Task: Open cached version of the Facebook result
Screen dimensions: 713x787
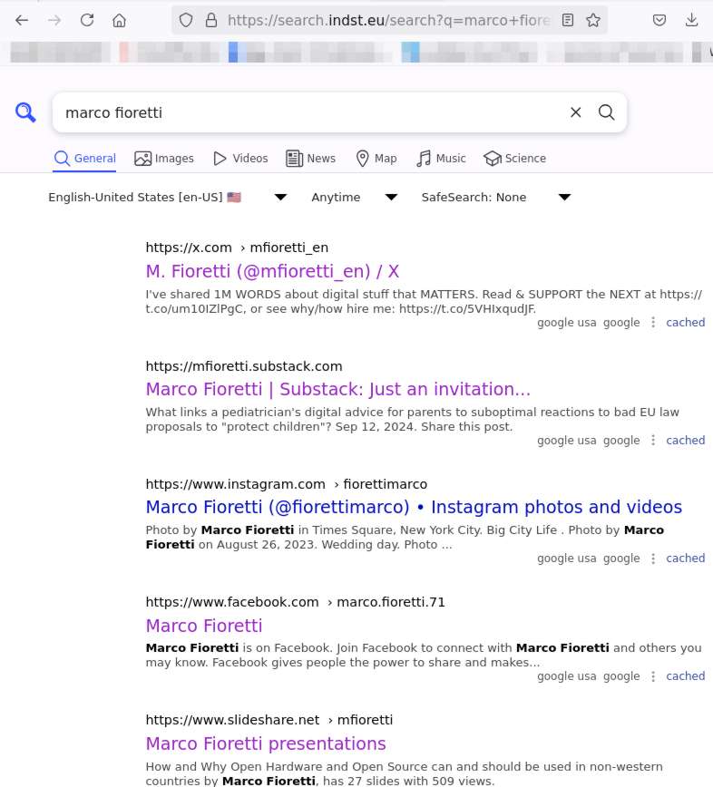Action: [x=686, y=676]
